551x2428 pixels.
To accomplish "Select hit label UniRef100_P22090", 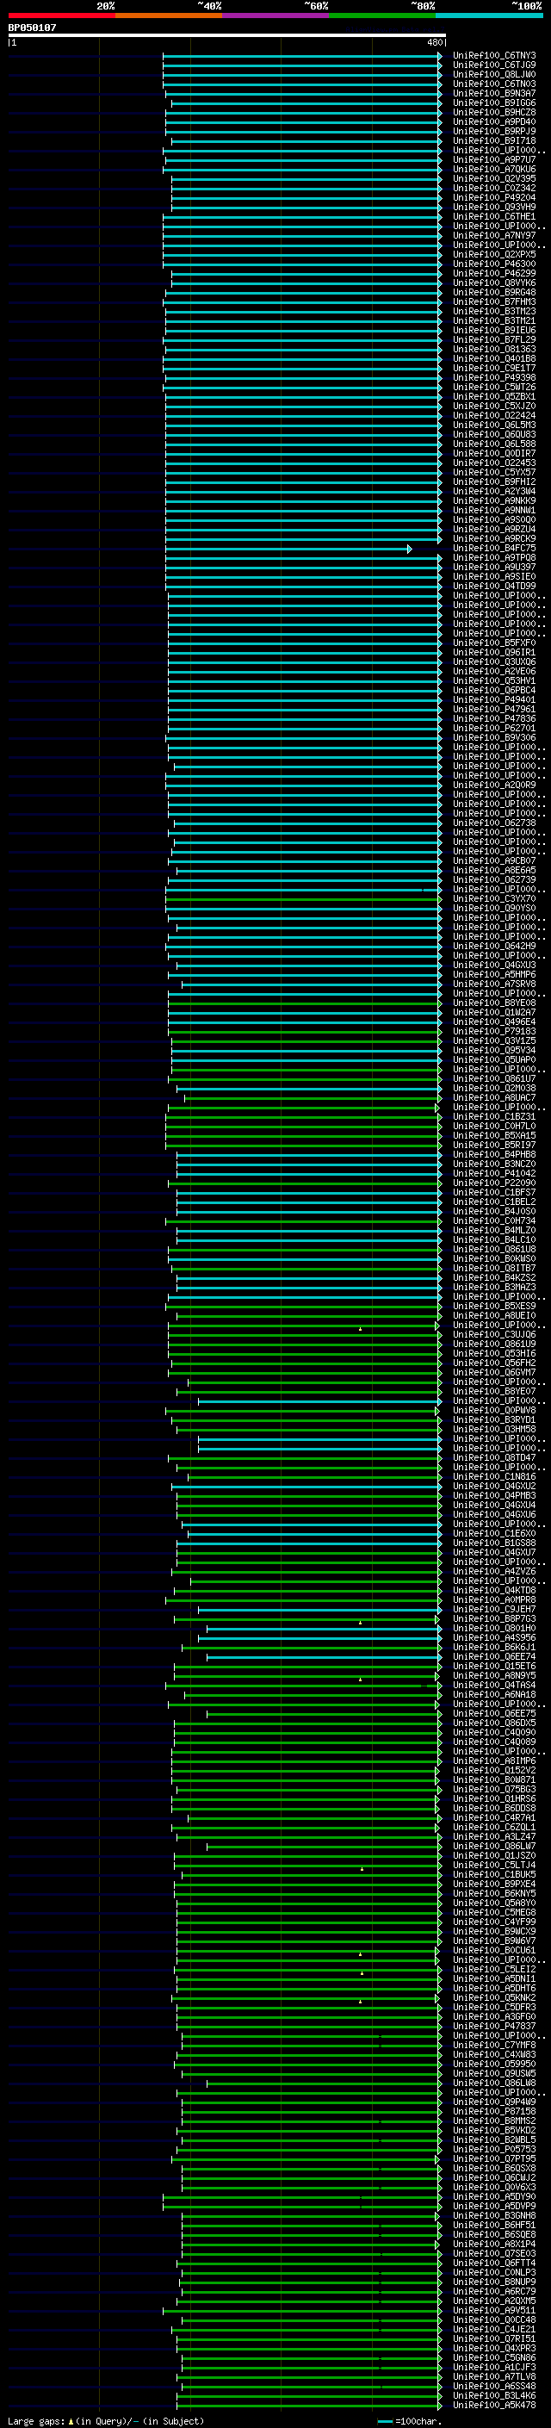I will [493, 1183].
